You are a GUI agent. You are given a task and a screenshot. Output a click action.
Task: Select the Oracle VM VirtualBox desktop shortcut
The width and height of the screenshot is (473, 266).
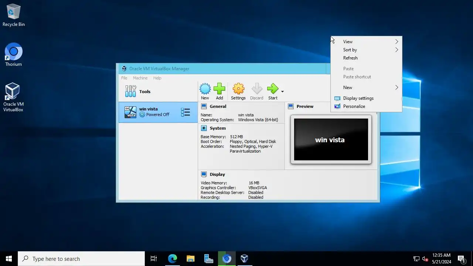[x=13, y=97]
